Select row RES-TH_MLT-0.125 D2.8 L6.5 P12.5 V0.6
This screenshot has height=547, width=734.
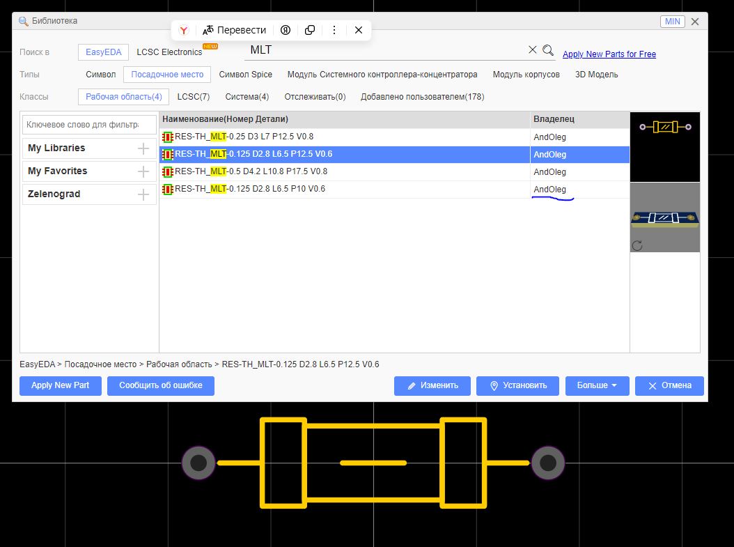coord(394,155)
